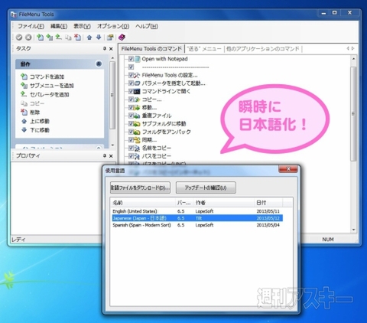Click the command list scroll up arrow
The width and height of the screenshot is (367, 323).
tap(353, 59)
